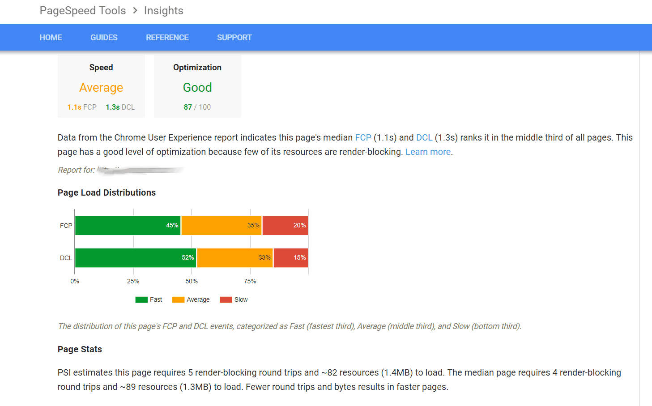The height and width of the screenshot is (406, 652).
Task: Open the PageSpeed Tools breadcrumb link
Action: pyautogui.click(x=83, y=10)
